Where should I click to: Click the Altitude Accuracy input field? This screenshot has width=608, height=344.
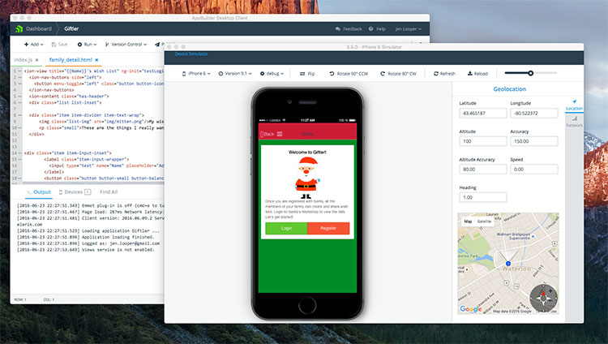point(483,170)
